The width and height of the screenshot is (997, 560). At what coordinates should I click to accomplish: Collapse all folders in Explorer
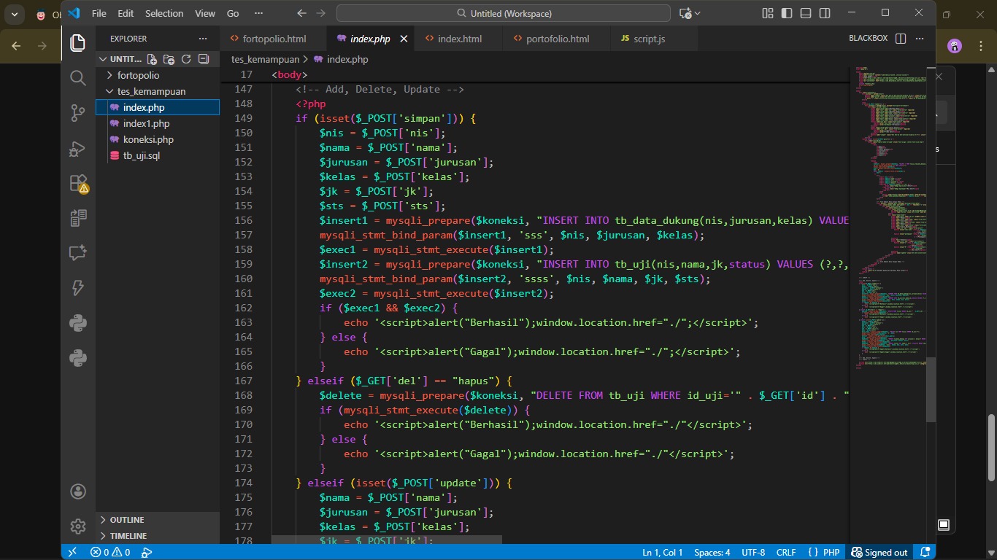click(204, 59)
